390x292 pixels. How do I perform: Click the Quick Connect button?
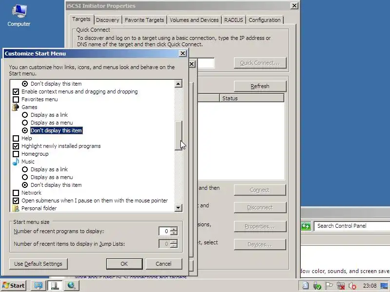(x=260, y=63)
